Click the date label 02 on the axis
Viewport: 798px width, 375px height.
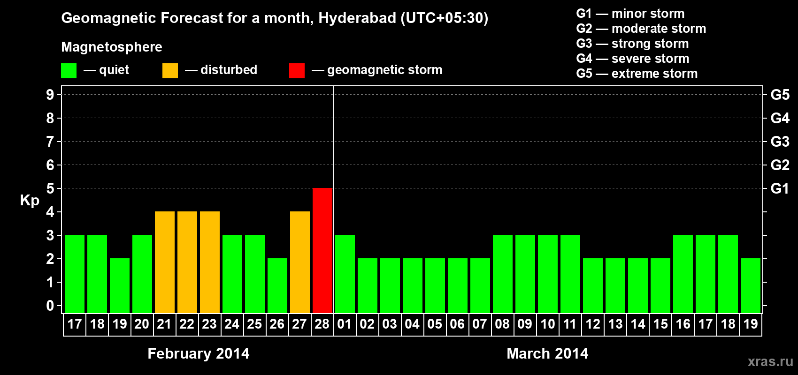367,324
